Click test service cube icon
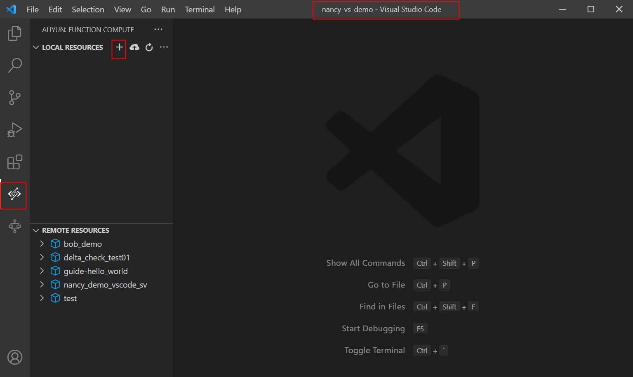This screenshot has width=633, height=377. point(55,298)
